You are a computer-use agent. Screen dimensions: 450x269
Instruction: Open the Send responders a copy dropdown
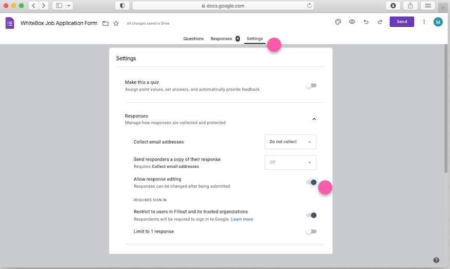click(290, 163)
